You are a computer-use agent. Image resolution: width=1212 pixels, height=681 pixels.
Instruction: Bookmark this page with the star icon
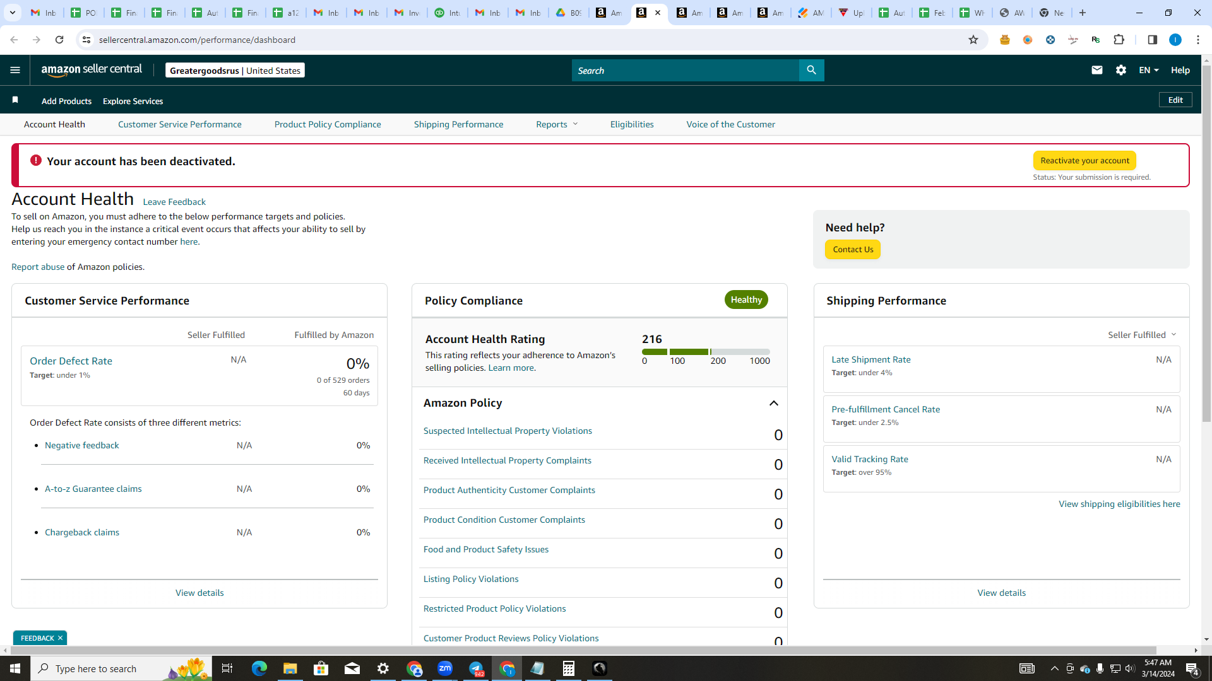[973, 40]
